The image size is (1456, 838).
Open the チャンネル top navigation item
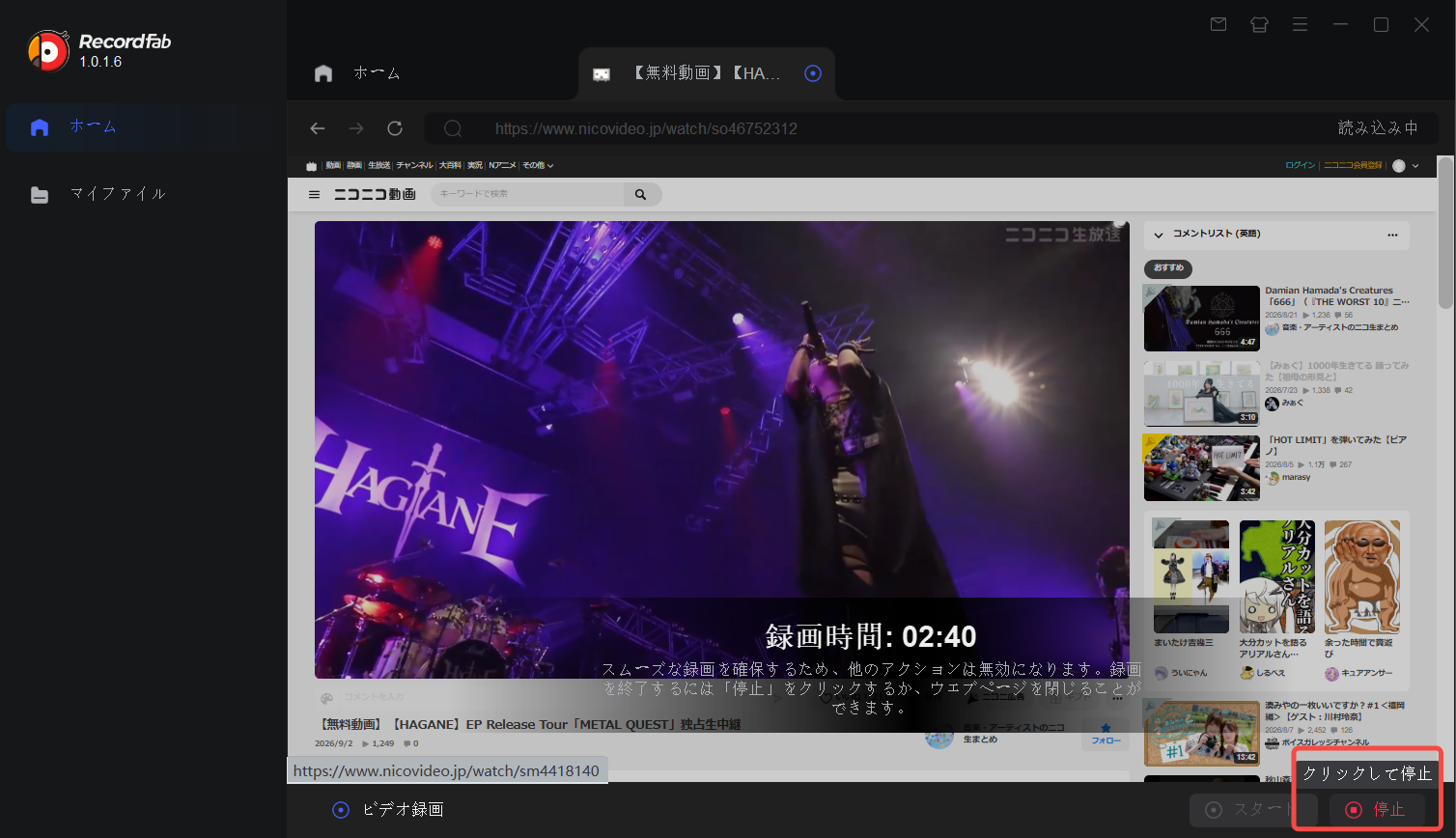coord(414,165)
